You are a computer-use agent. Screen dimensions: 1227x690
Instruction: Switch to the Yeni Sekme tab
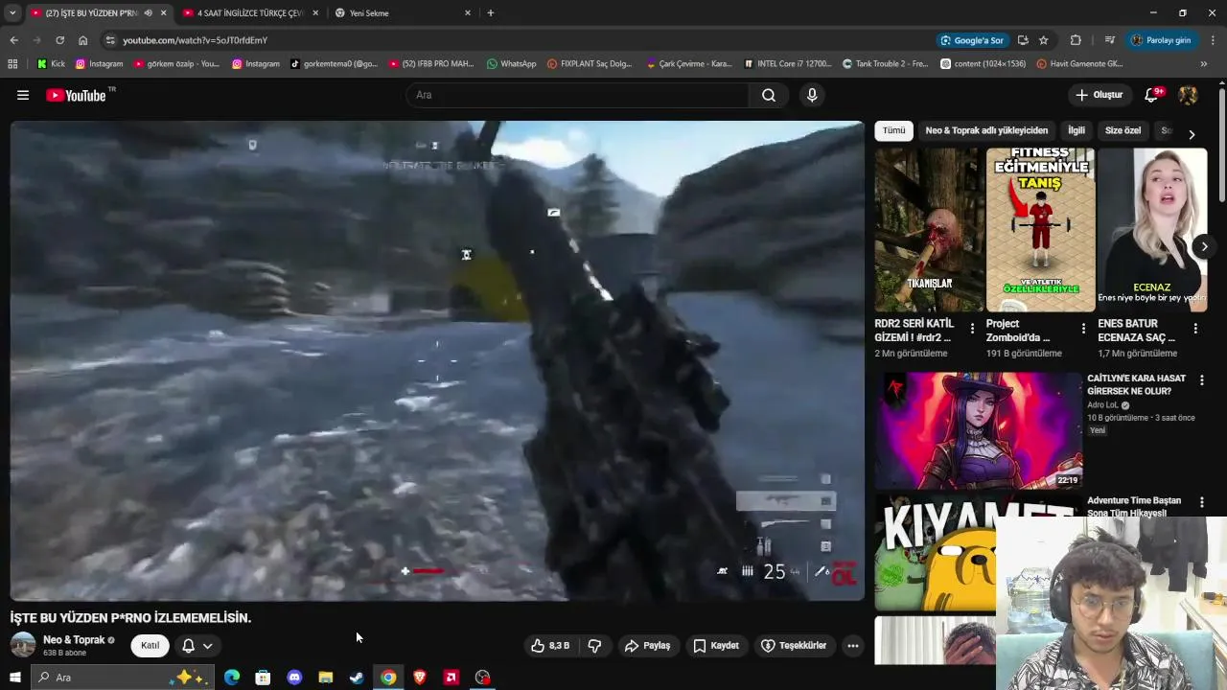point(403,13)
